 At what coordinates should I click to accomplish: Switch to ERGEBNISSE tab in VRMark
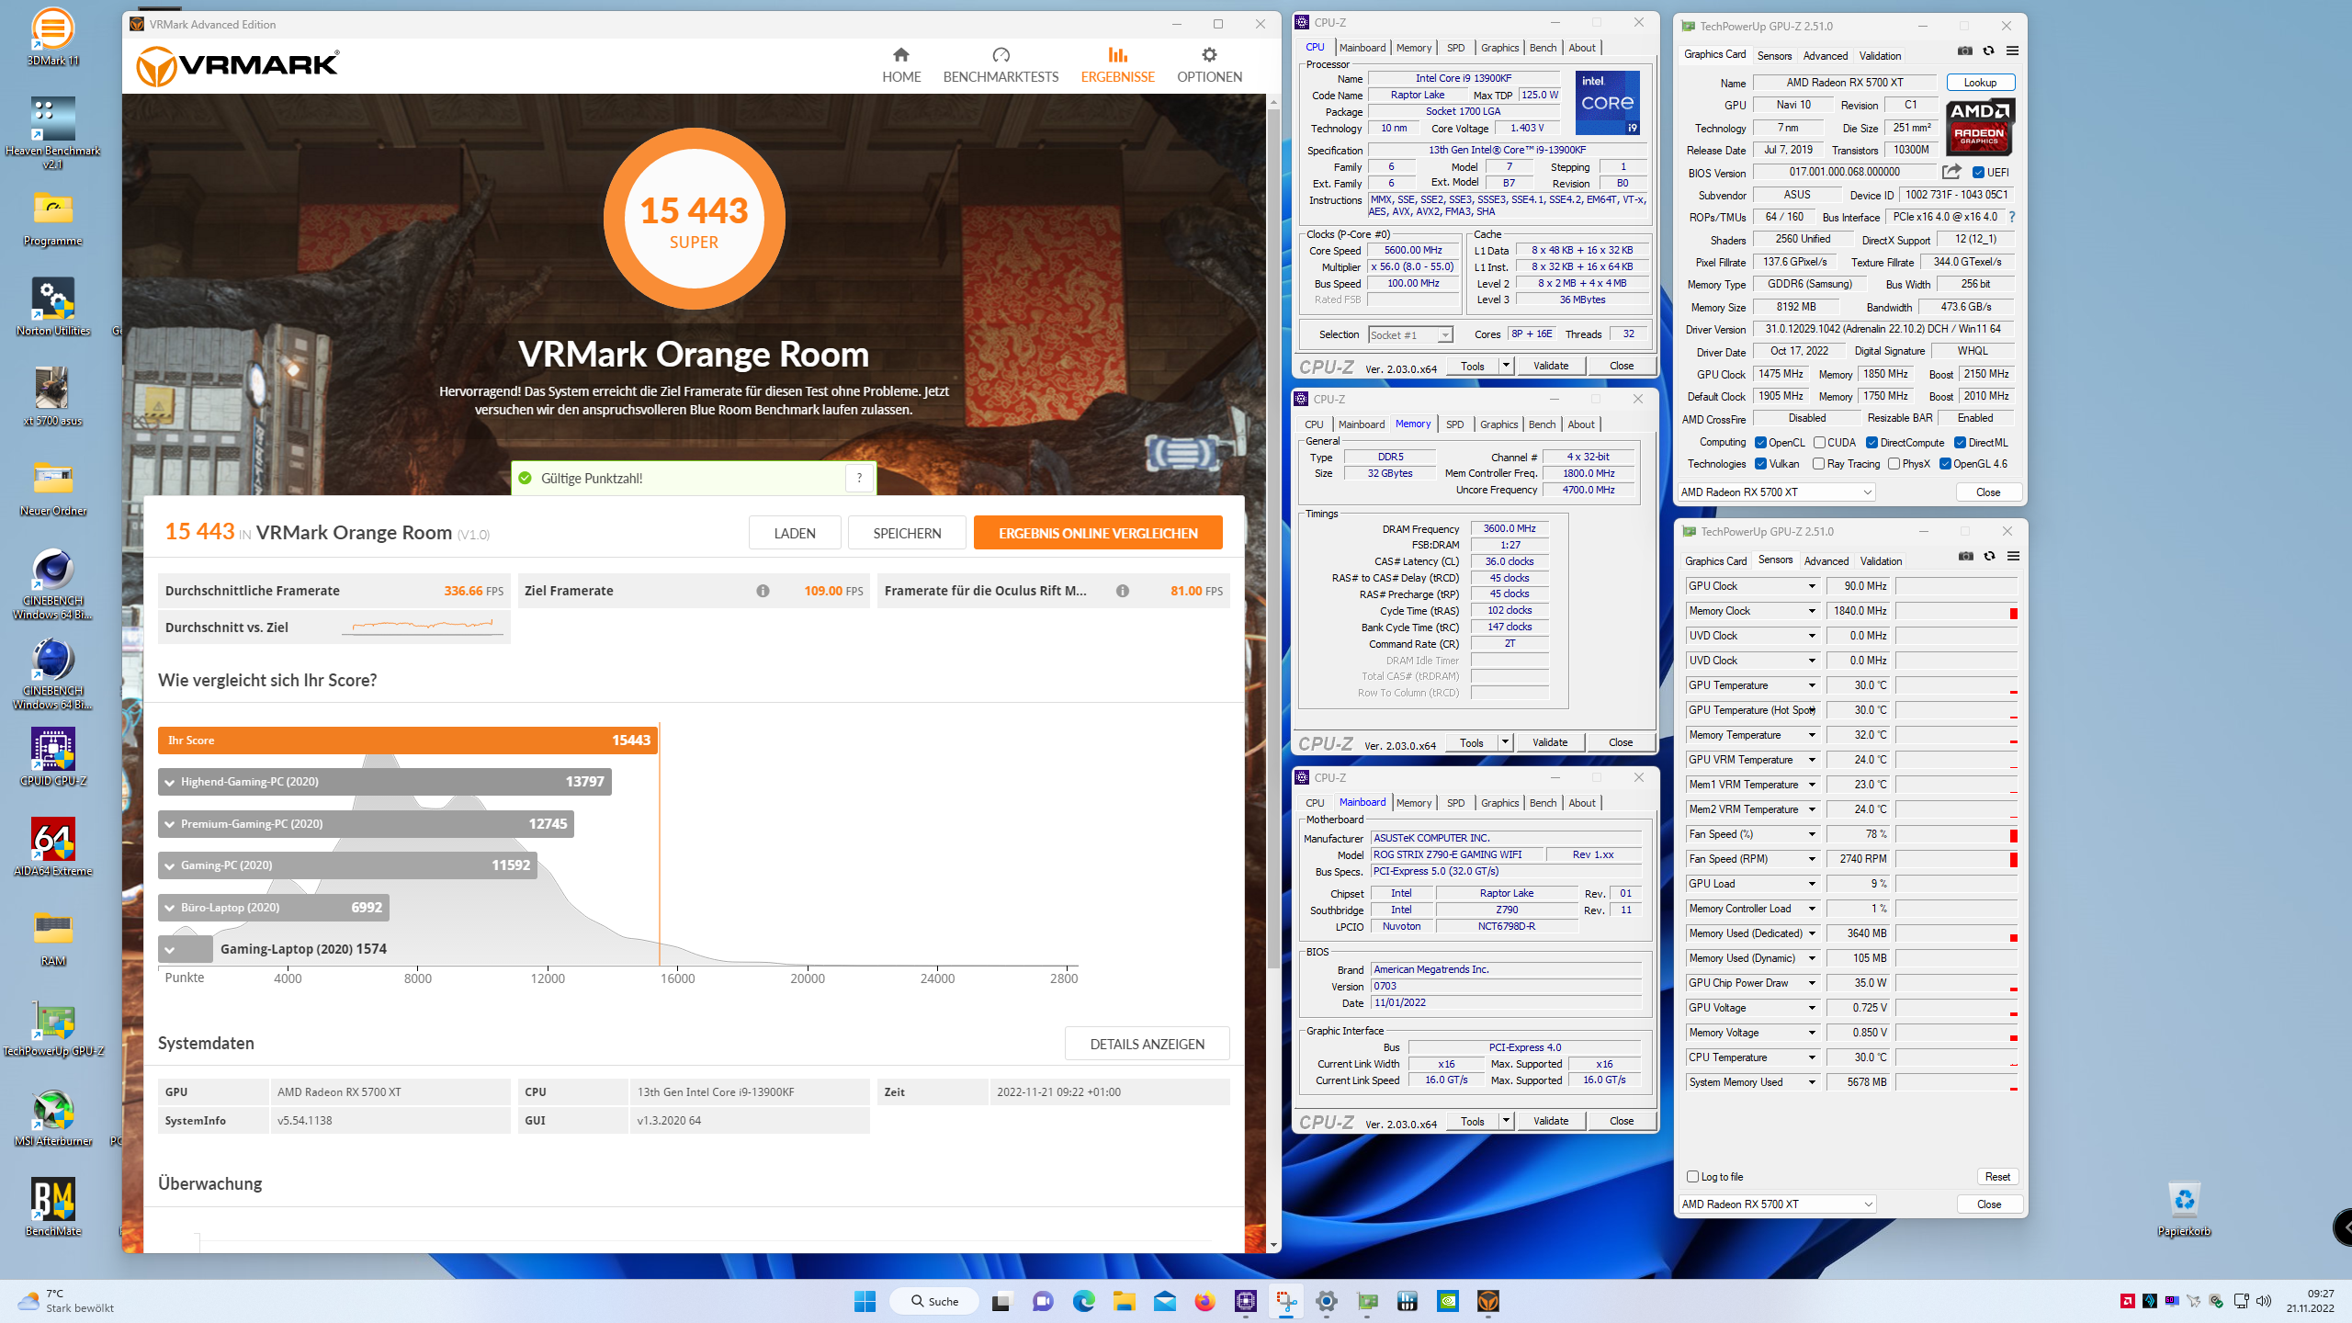(1117, 65)
